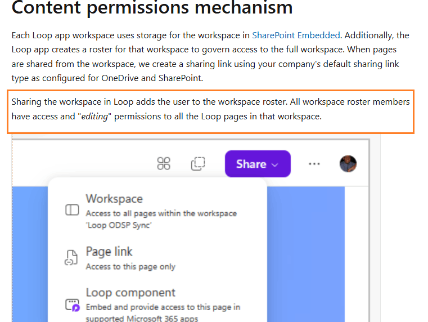Click 'Embed and provide access to this page in' text
Image resolution: width=428 pixels, height=322 pixels.
tap(163, 307)
